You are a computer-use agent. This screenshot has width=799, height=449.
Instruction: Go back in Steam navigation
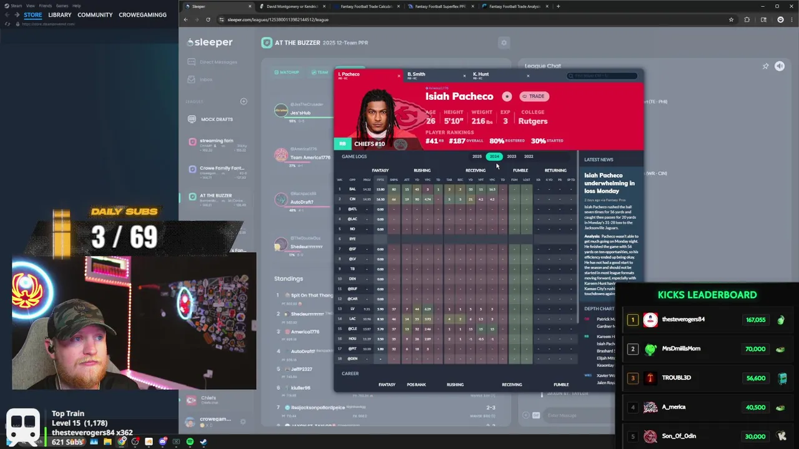(x=7, y=14)
